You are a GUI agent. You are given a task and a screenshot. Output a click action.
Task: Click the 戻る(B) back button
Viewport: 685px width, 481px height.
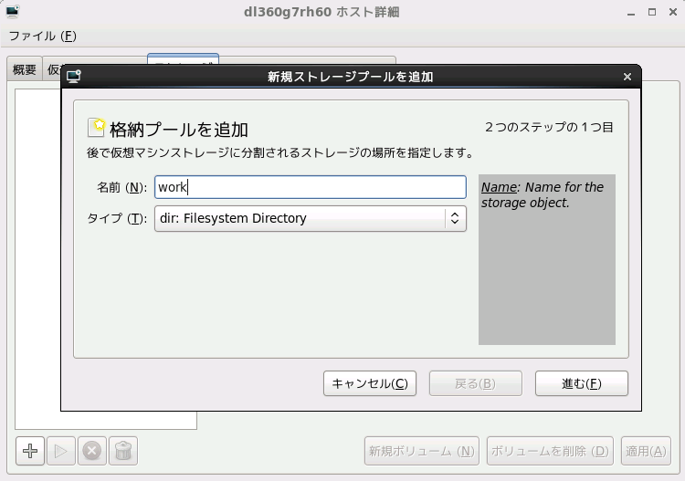point(475,383)
